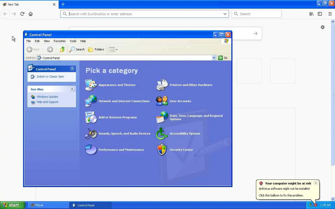Open Network and Internet Connections icon
Screen dimensions: 335x209
point(91,101)
